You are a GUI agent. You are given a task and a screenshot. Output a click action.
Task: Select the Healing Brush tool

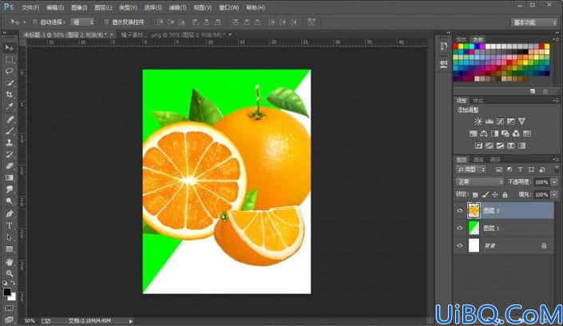tap(10, 119)
